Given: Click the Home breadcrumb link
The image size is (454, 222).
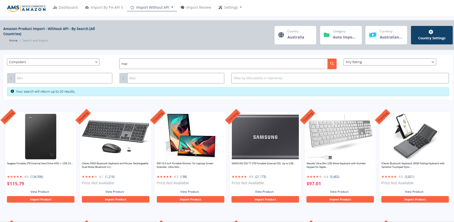Looking at the screenshot, I should 13,41.
